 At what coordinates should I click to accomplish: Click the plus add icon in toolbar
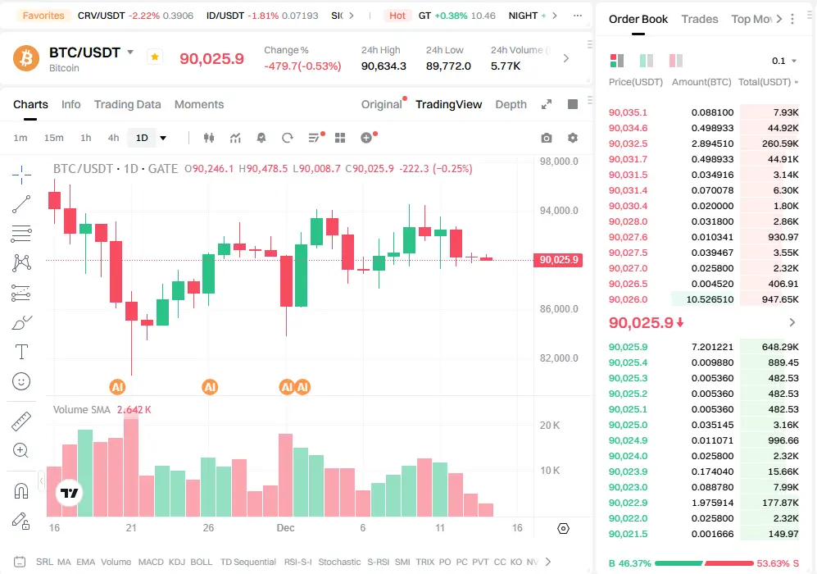click(366, 138)
